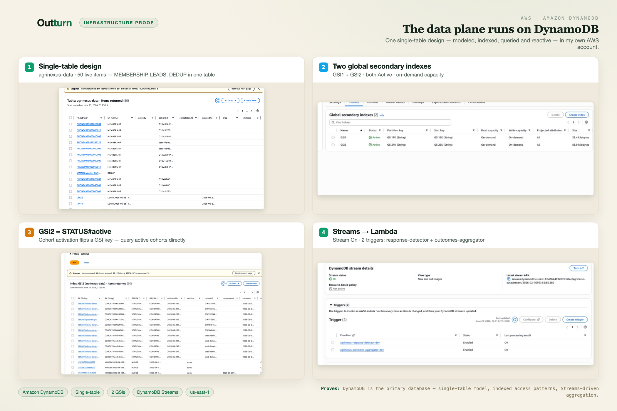
Task: Select the GSI1 index radio button
Action: 333,137
